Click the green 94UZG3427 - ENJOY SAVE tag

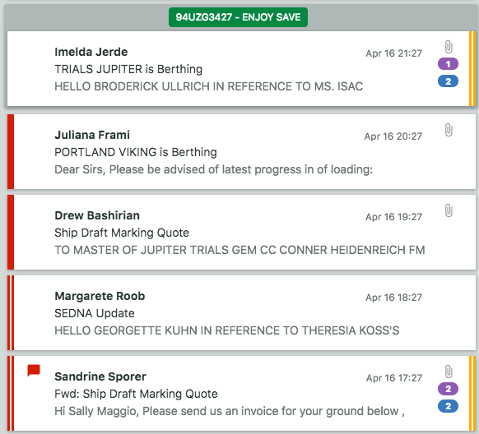pos(238,17)
